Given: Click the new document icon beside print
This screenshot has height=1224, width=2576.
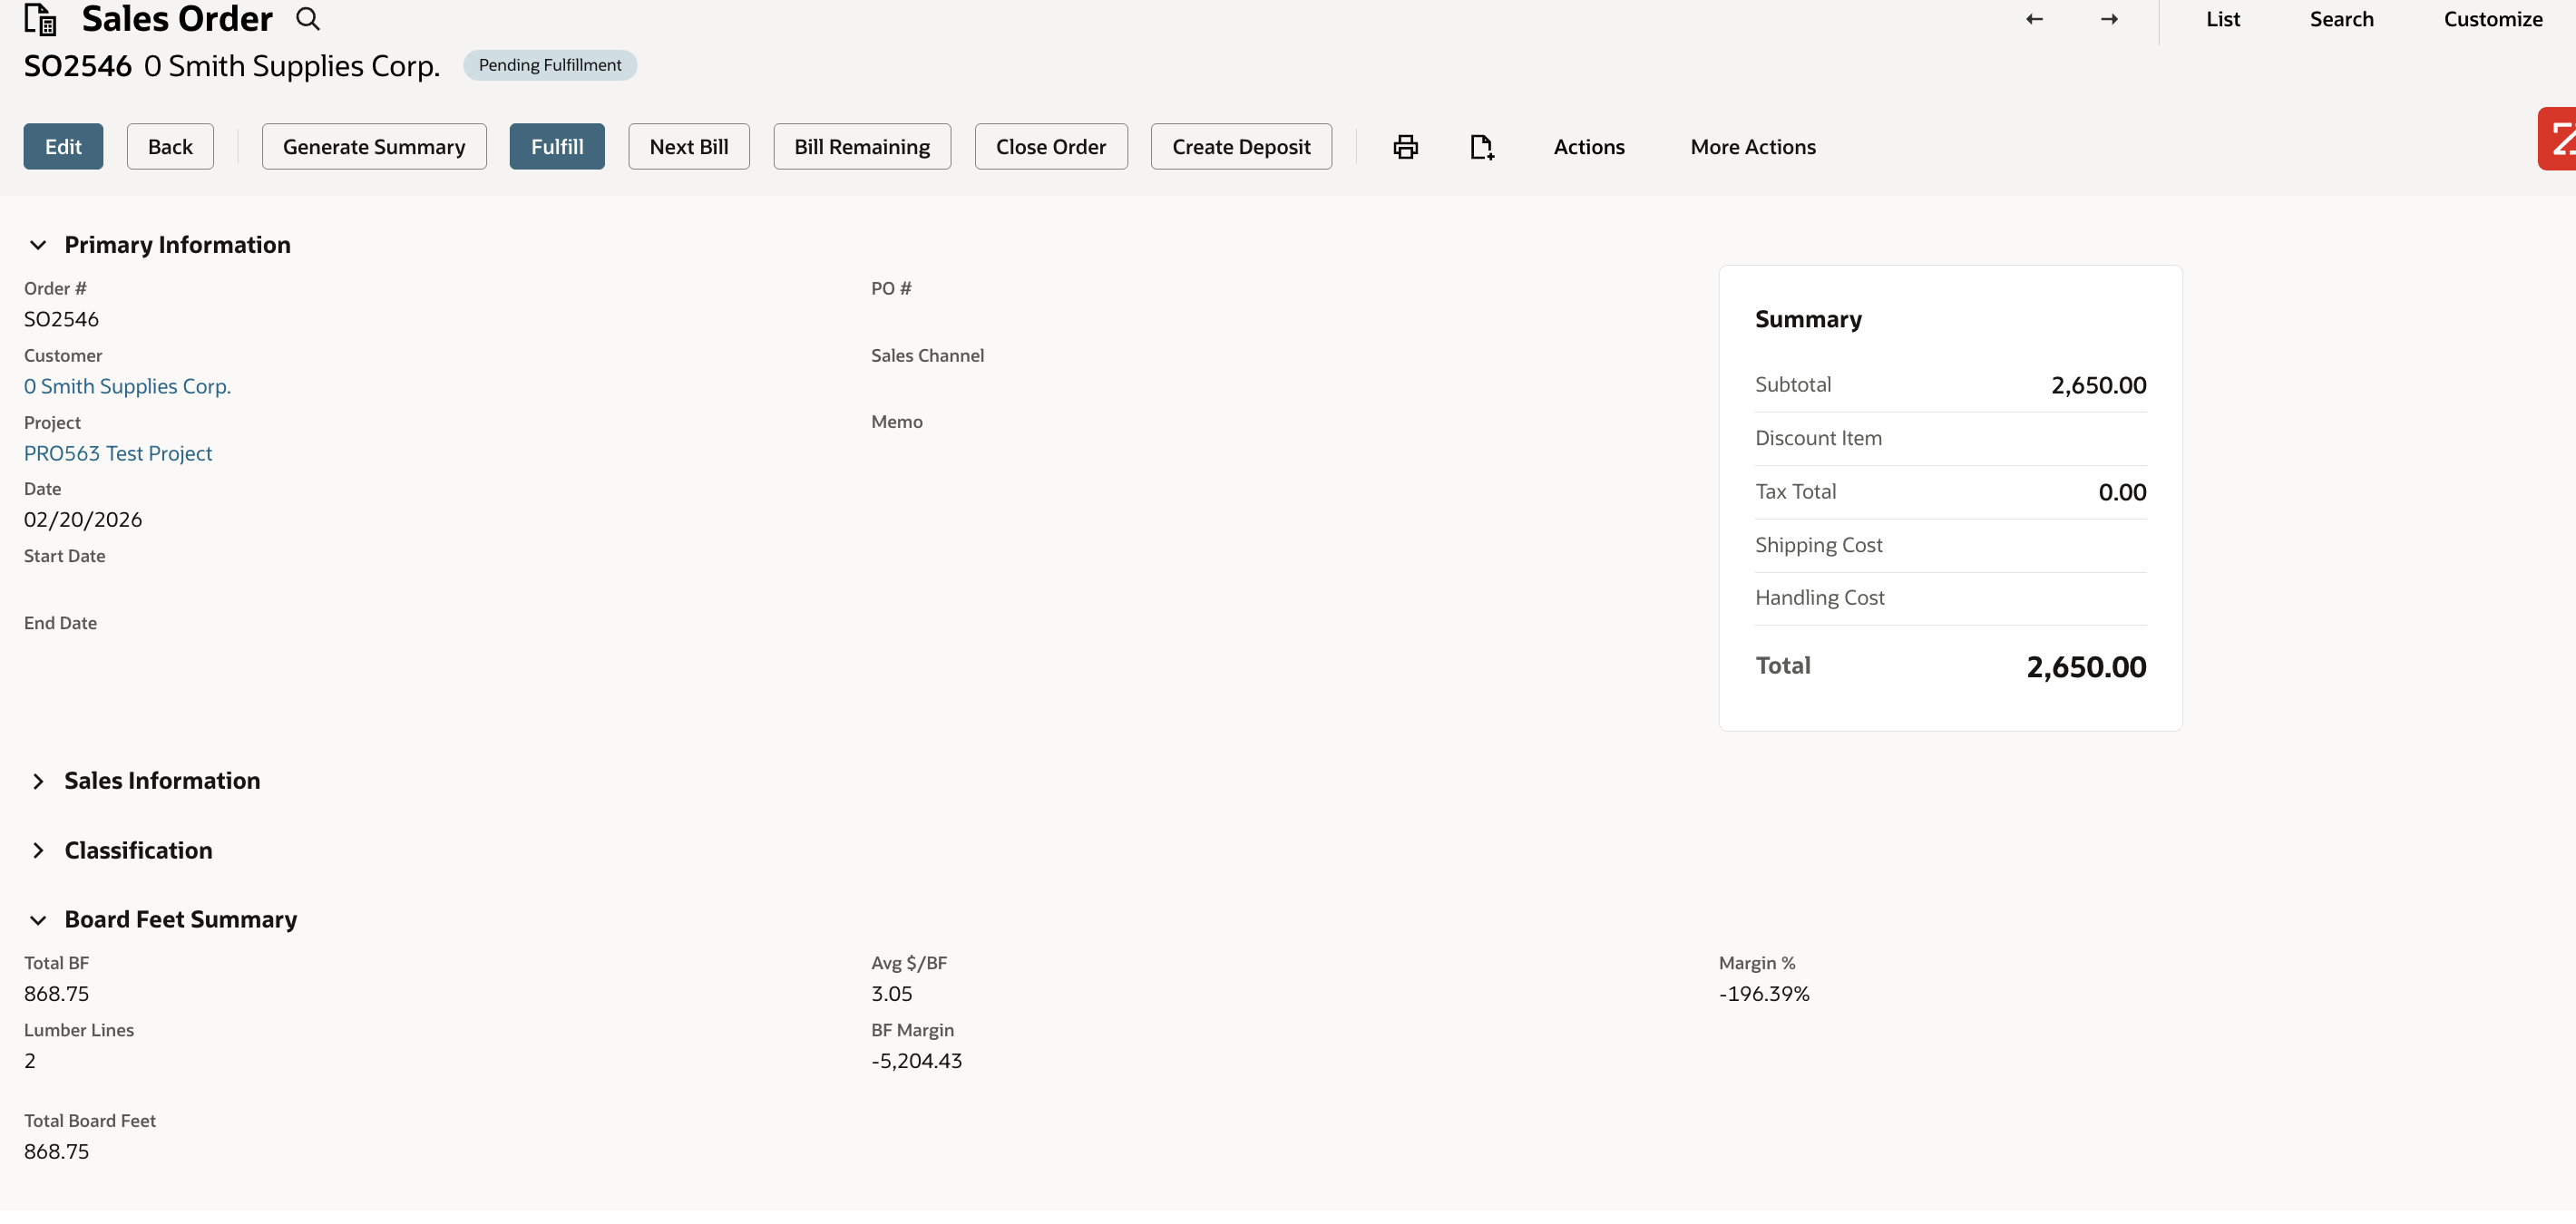Looking at the screenshot, I should pos(1481,146).
